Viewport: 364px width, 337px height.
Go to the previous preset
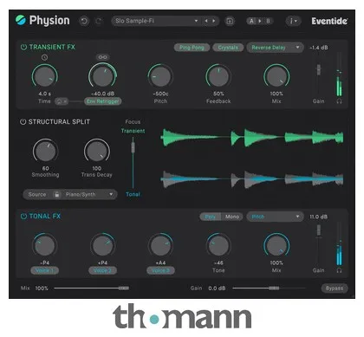[206, 21]
